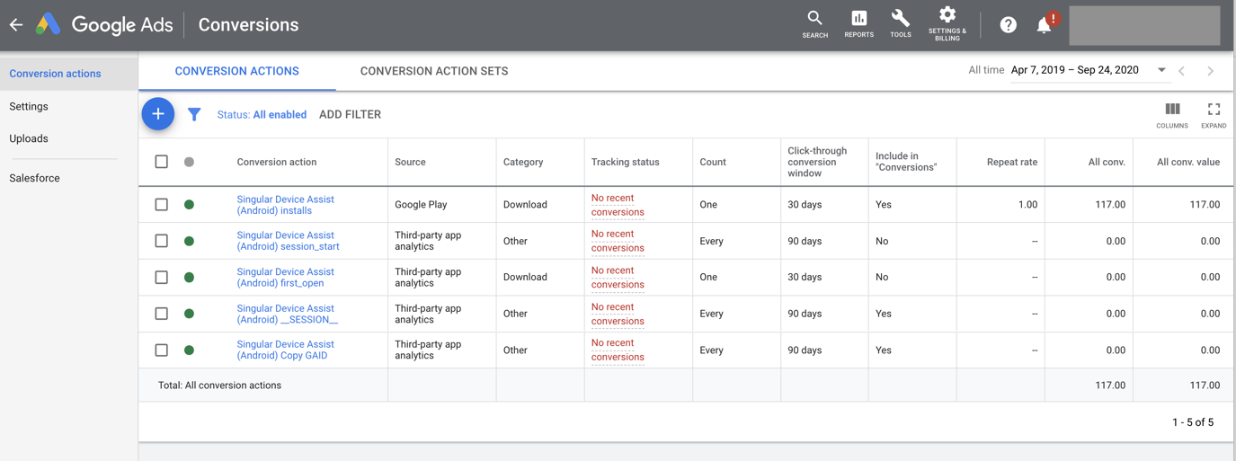Open Singular Device Assist (Android) first_open link
Viewport: 1236px width, 461px height.
(x=285, y=278)
